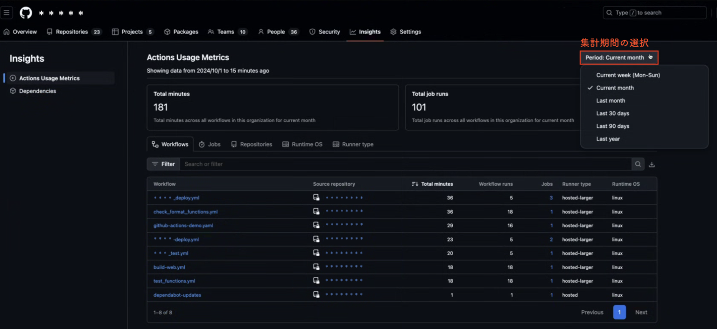
Task: Click the Dependencies sidebar item
Action: 37,91
